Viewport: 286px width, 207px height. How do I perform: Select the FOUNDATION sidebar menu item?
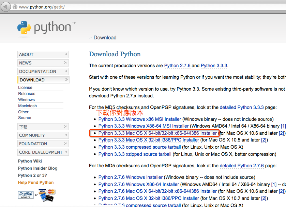click(x=33, y=144)
